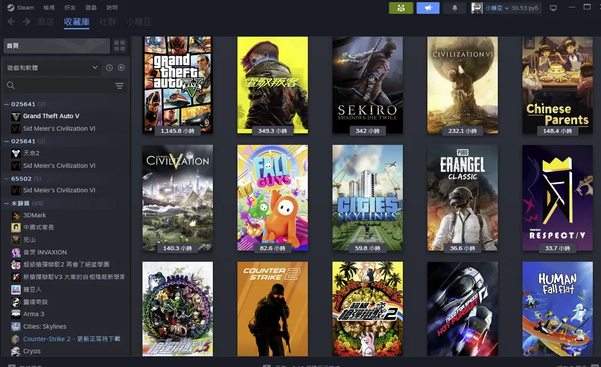The image size is (601, 367).
Task: Open the 遊戲和軟體 dropdown
Action: point(52,67)
